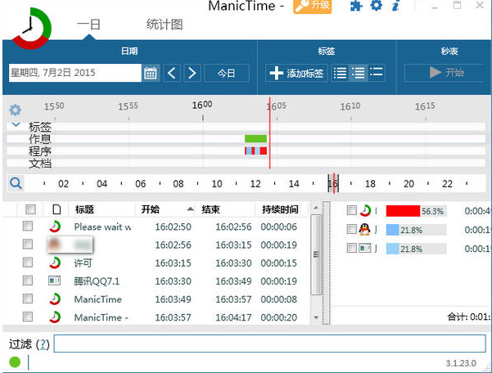
Task: Start the stopwatch with 开始 button
Action: click(x=445, y=73)
